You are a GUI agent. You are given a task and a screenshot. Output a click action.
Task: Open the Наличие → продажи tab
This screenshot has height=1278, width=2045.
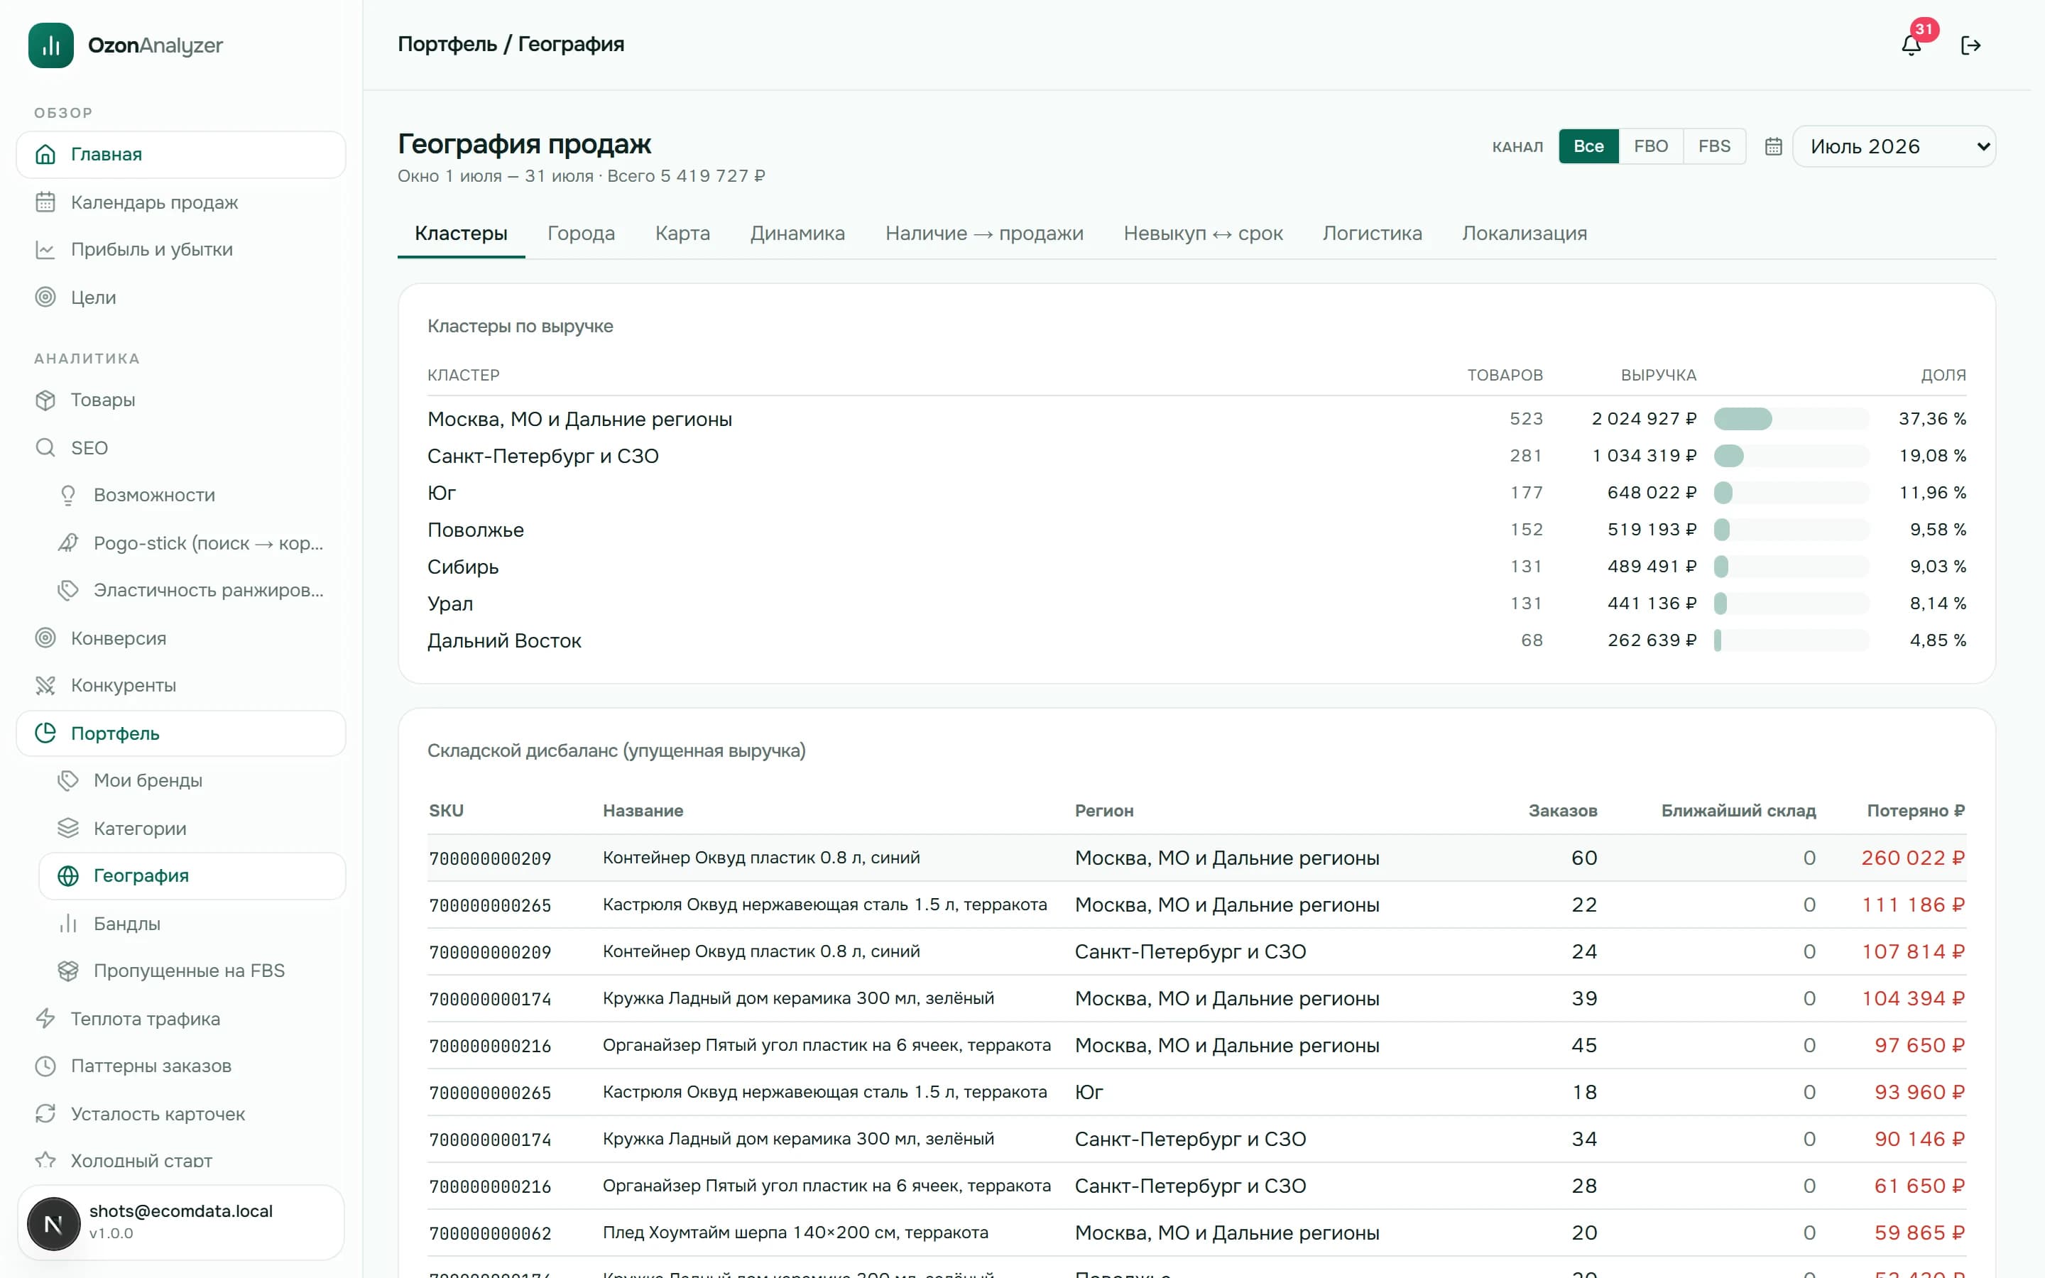tap(984, 234)
